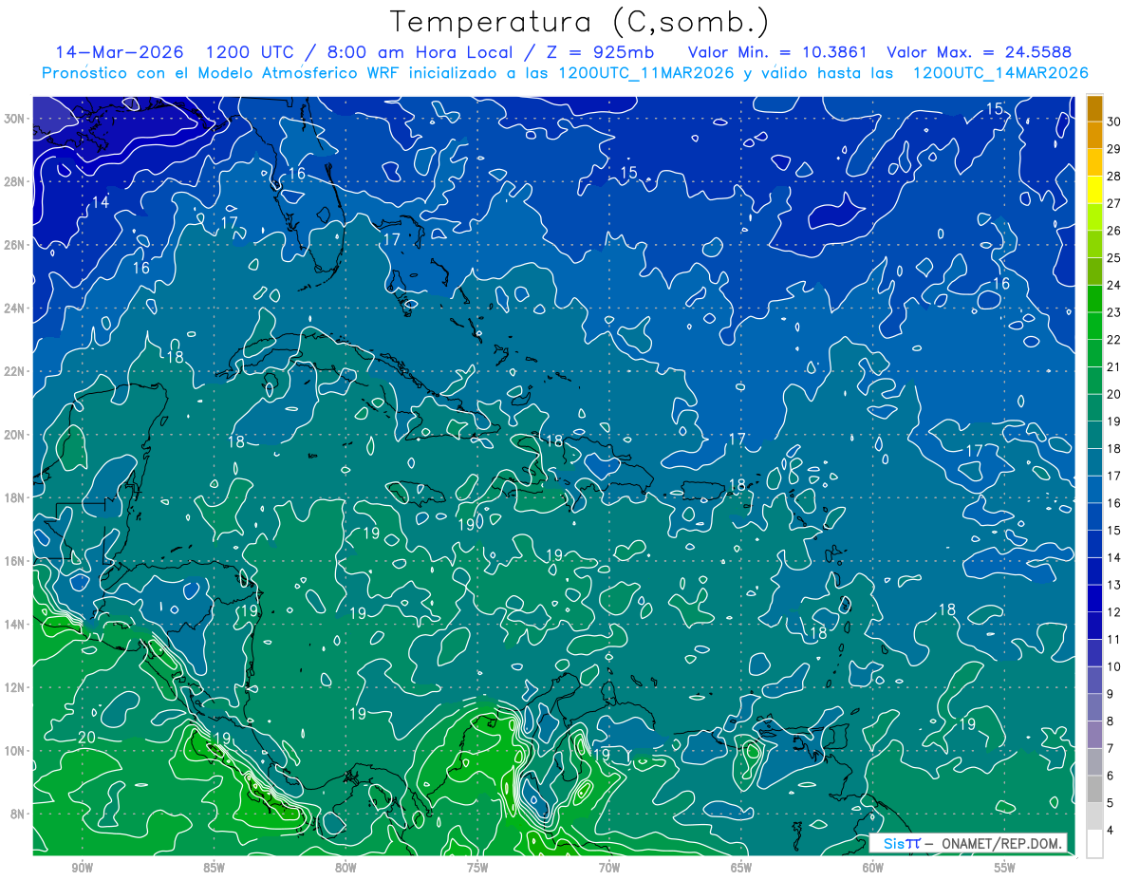Click the legend swatch between 22 and 23

(1094, 326)
